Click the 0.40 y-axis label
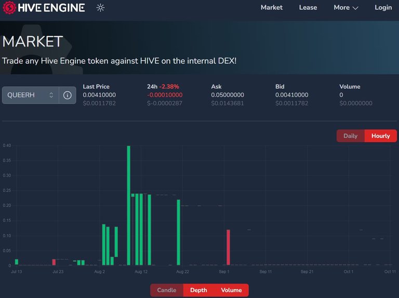The height and width of the screenshot is (298, 399). [x=7, y=146]
